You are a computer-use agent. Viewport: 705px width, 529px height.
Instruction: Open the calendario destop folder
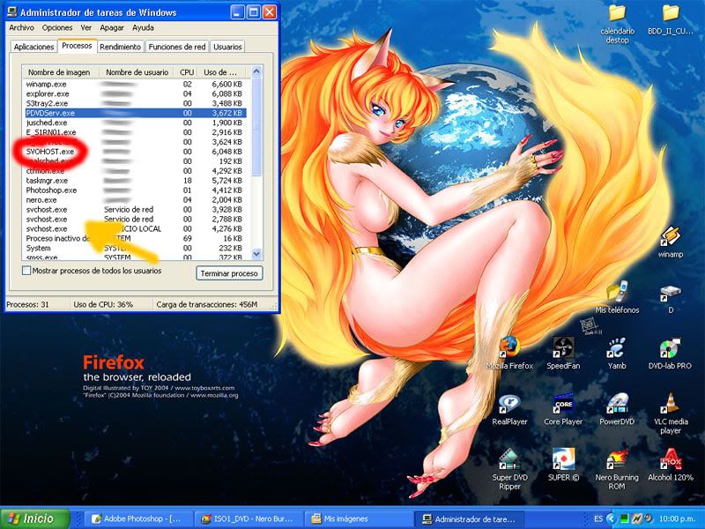617,24
